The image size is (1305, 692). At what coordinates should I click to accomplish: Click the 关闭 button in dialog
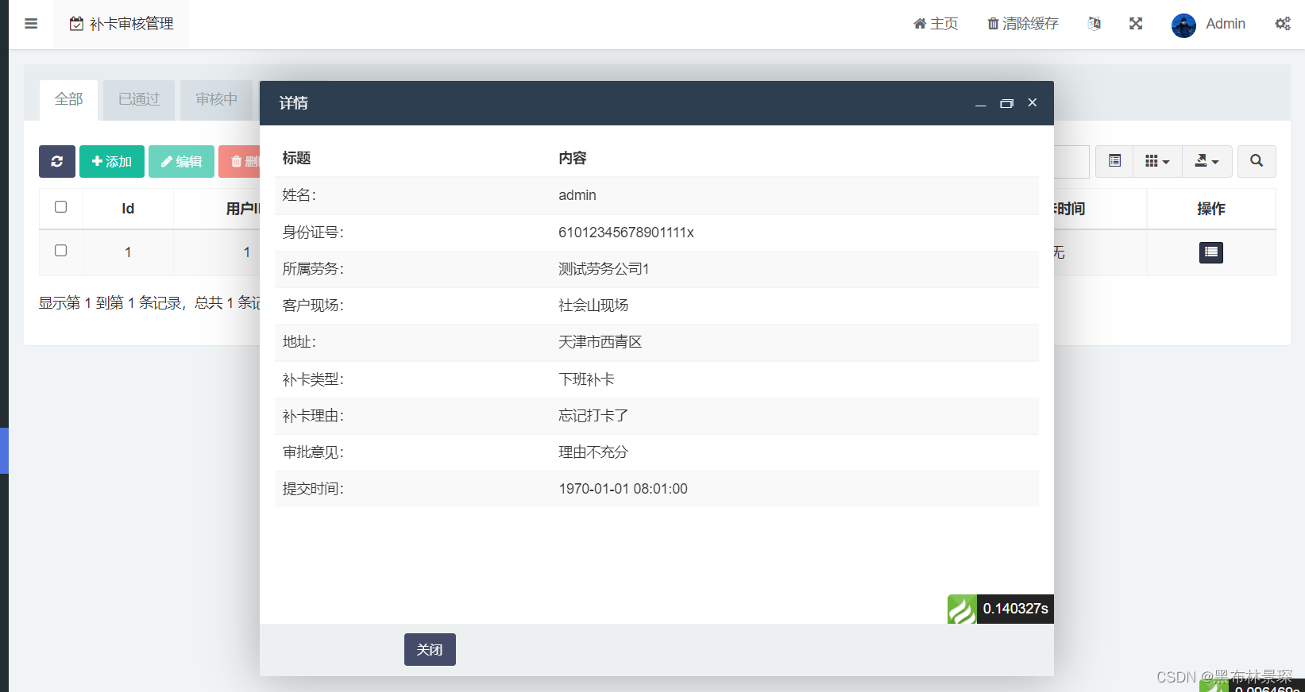430,649
